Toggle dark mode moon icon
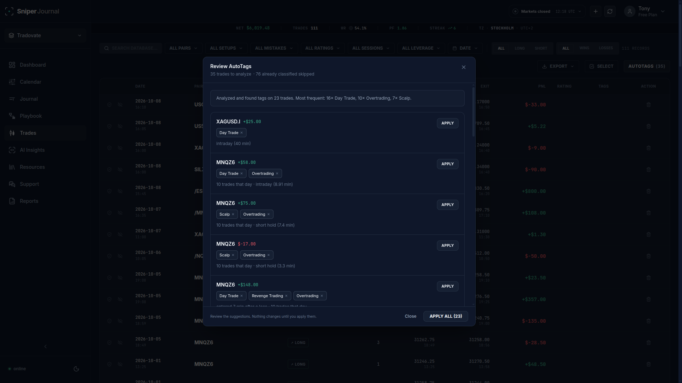The width and height of the screenshot is (682, 383). click(76, 369)
